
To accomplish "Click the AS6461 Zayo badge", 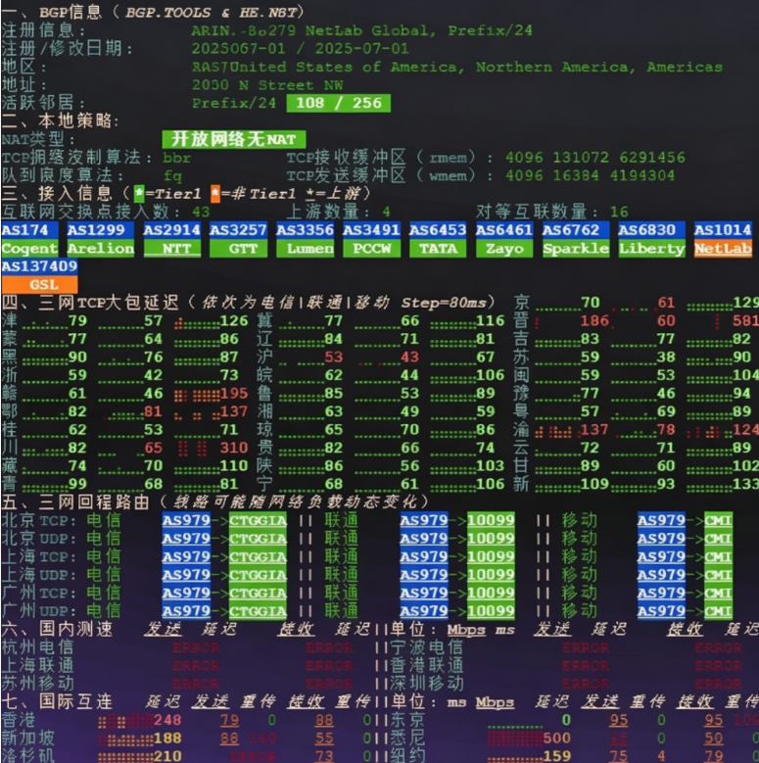I will click(504, 239).
